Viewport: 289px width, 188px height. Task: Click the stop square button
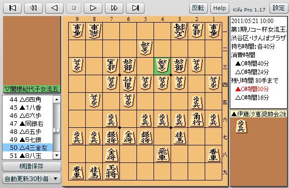[74, 8]
